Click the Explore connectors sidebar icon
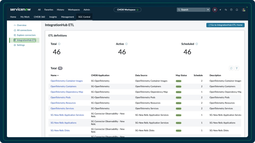Image resolution: width=255 pixels, height=143 pixels. (15, 35)
